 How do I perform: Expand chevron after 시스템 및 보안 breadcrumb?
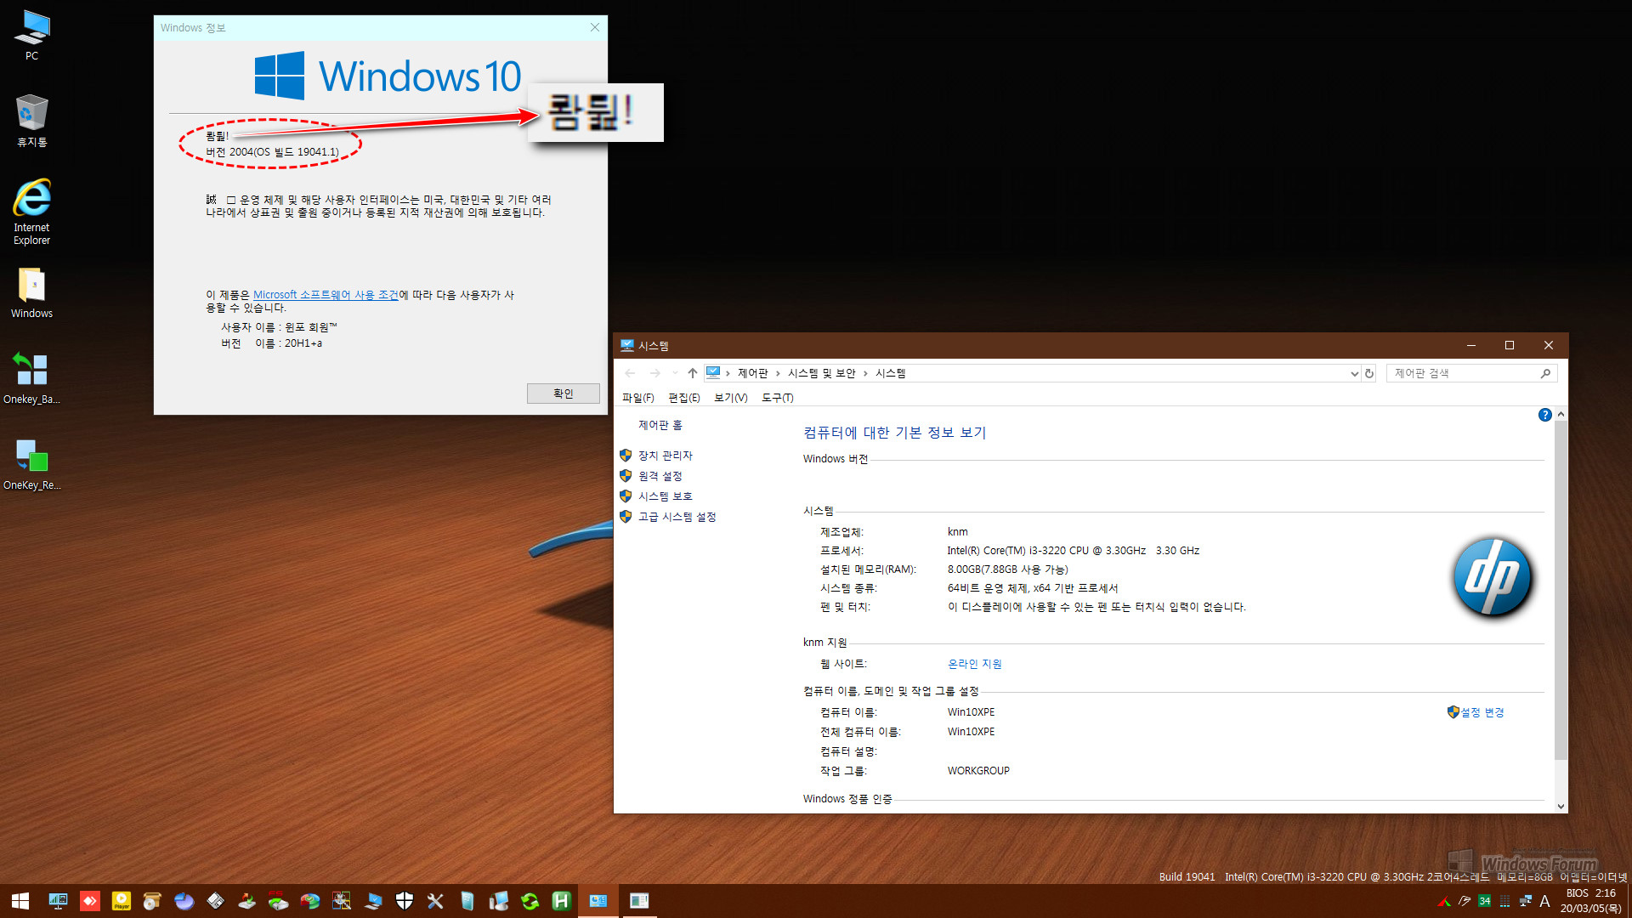pyautogui.click(x=865, y=373)
